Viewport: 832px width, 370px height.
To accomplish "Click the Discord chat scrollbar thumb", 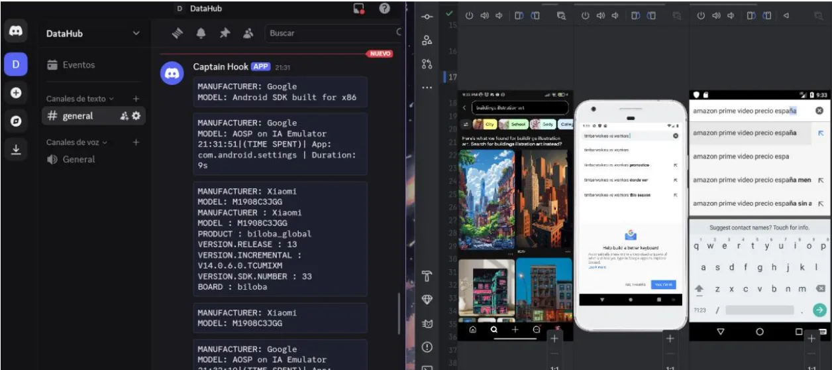I will coord(399,314).
